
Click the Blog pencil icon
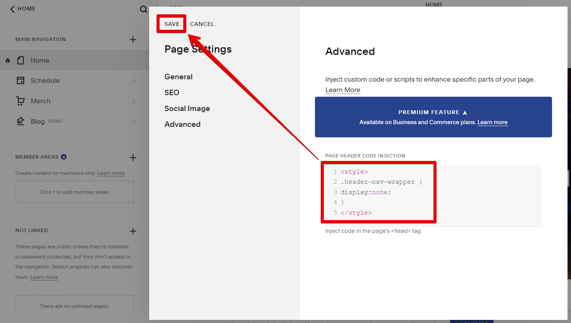[x=21, y=121]
